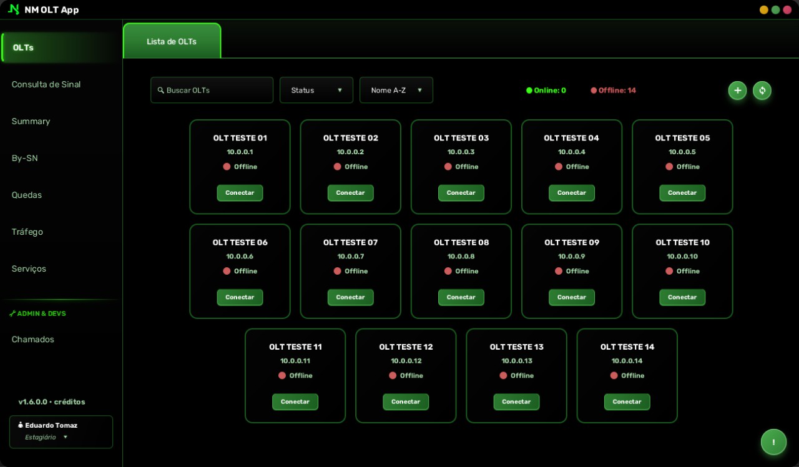Viewport: 799px width, 467px height.
Task: Click IP address 10.0.0.2
Action: click(x=350, y=152)
